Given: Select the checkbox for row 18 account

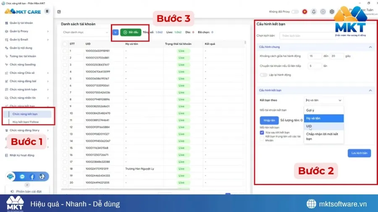Looking at the screenshot, I should click(65, 169).
